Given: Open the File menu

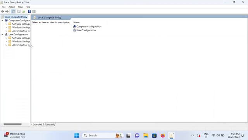Looking at the screenshot, I should point(3,7).
